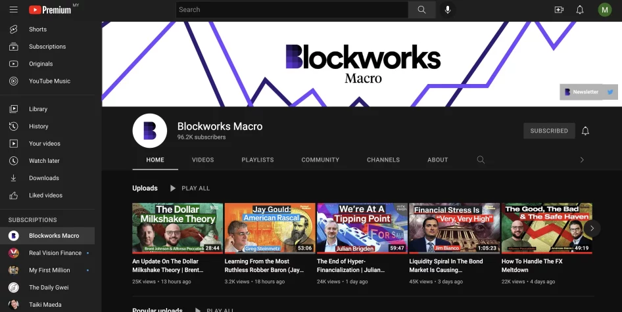The image size is (622, 312).
Task: Open Newsletter link on banner
Action: (x=581, y=92)
